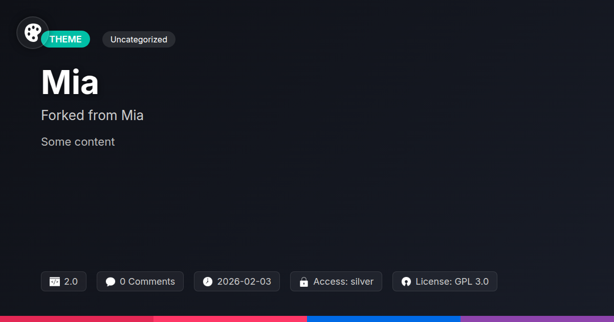Select the 2026-02-03 date badge

coord(237,282)
